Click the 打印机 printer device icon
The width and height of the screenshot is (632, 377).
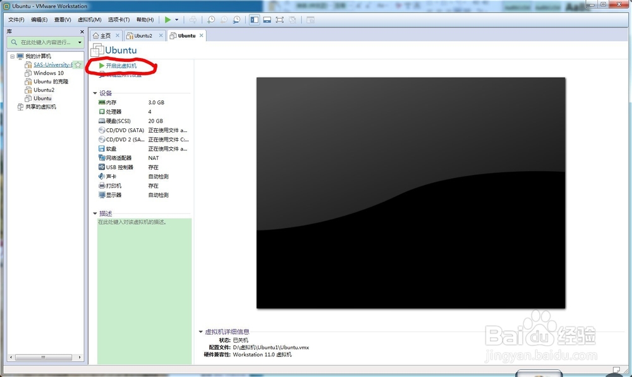click(102, 186)
